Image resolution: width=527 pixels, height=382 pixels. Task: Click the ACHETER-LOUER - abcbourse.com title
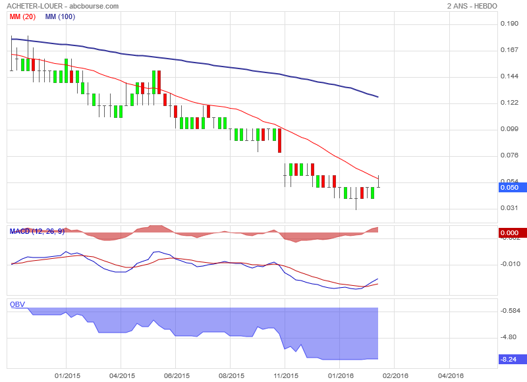tap(63, 6)
